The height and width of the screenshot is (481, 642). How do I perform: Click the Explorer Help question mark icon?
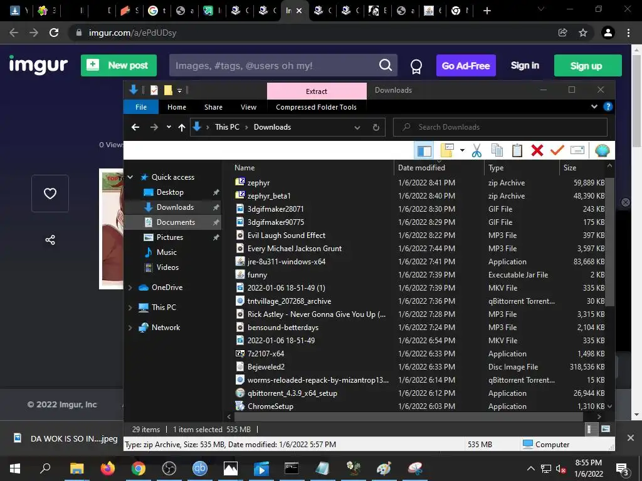coord(608,106)
